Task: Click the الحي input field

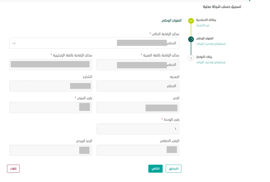Action: [138, 107]
